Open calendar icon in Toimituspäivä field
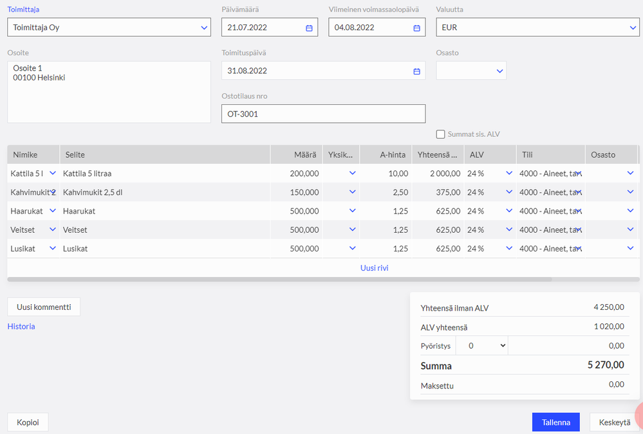This screenshot has width=643, height=434. 416,71
